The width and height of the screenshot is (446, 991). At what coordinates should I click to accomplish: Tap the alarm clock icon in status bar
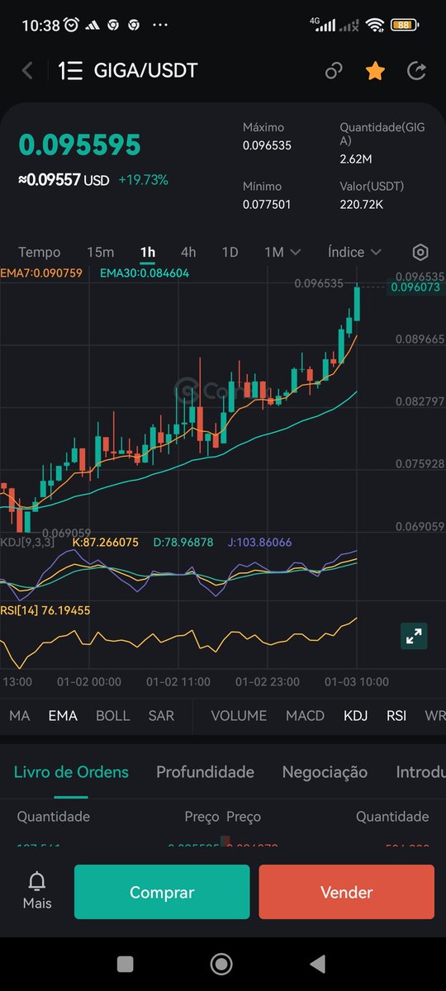coord(71,25)
